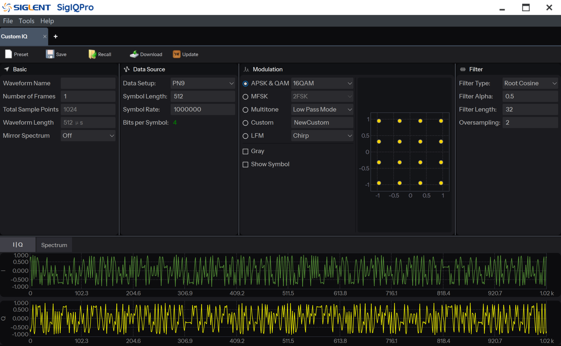Viewport: 561px width, 346px height.
Task: Select the MFSK modulation radio button
Action: (245, 97)
